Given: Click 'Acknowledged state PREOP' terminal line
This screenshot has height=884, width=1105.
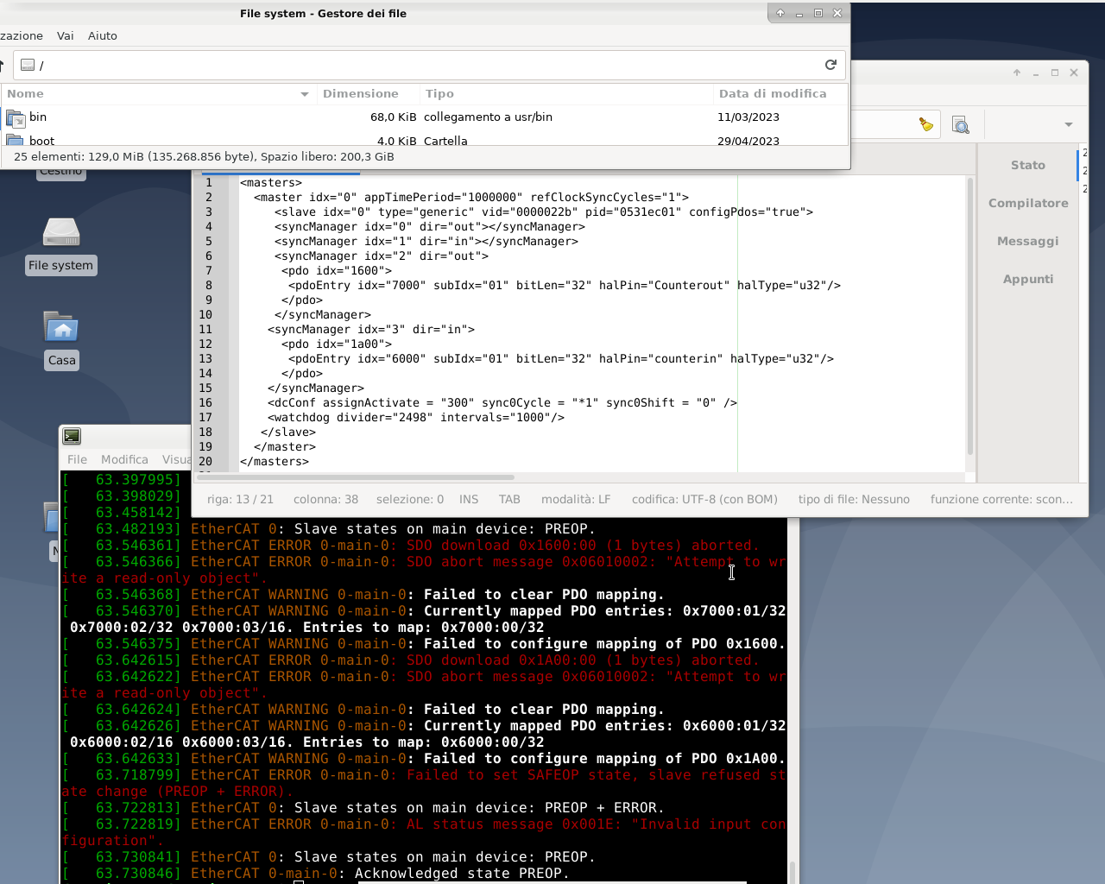Looking at the screenshot, I should [x=462, y=873].
